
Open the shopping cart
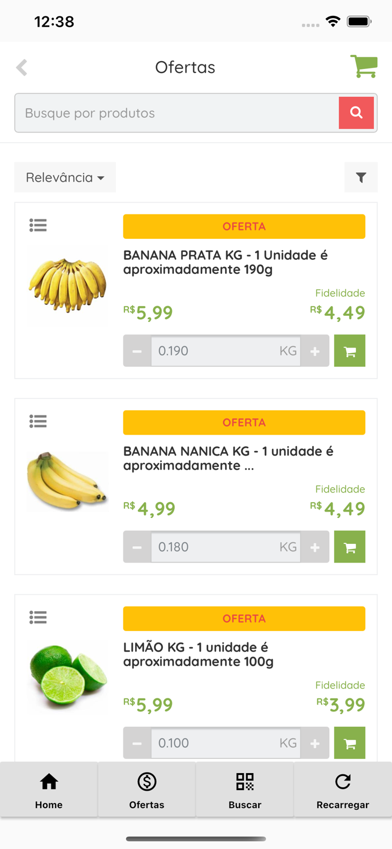point(364,66)
